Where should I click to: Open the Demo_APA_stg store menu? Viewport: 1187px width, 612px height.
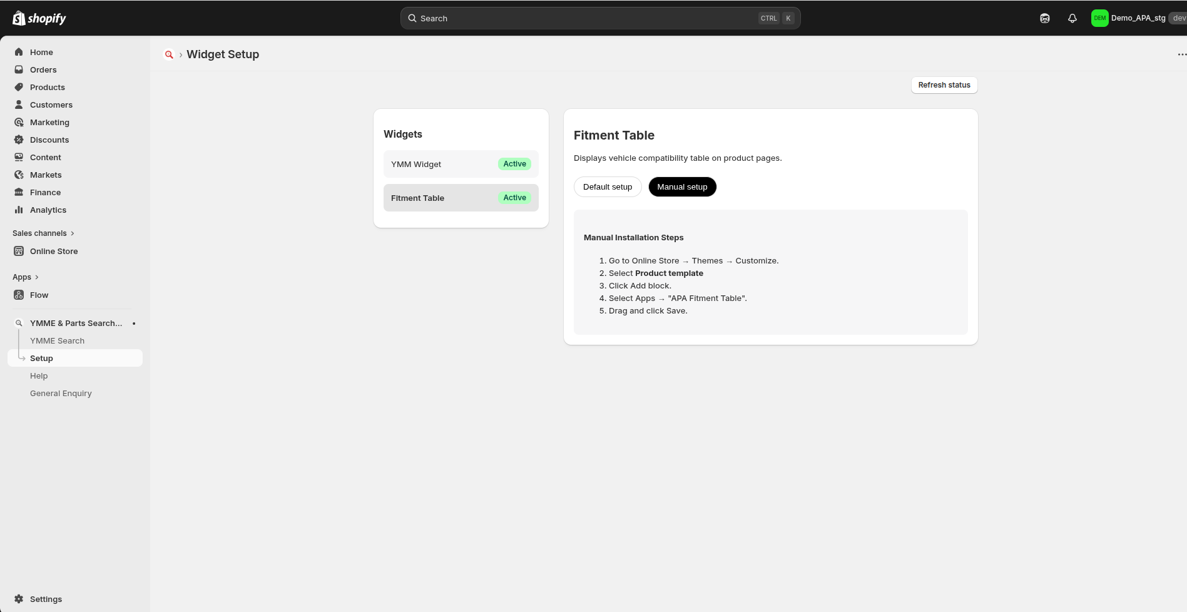point(1138,18)
